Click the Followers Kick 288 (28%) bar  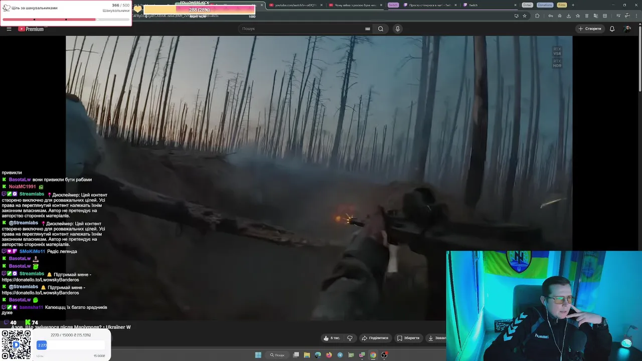click(199, 10)
